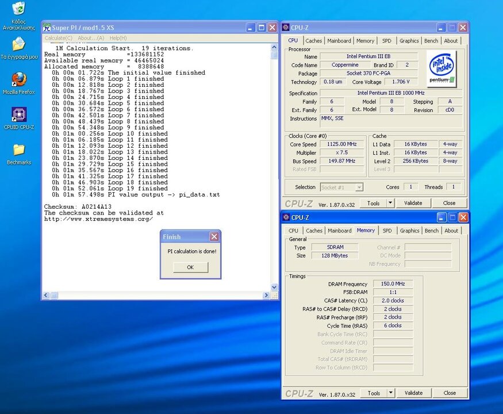Click the Bus Speed value 149.87 MHz

(341, 161)
